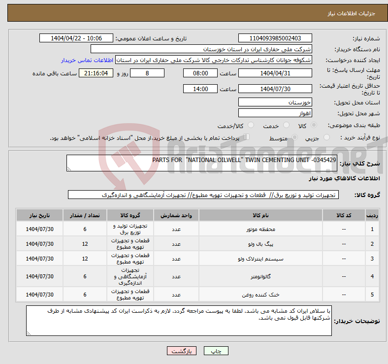Select the متوسط purchase type radio
The height and width of the screenshot is (364, 388).
click(294, 137)
